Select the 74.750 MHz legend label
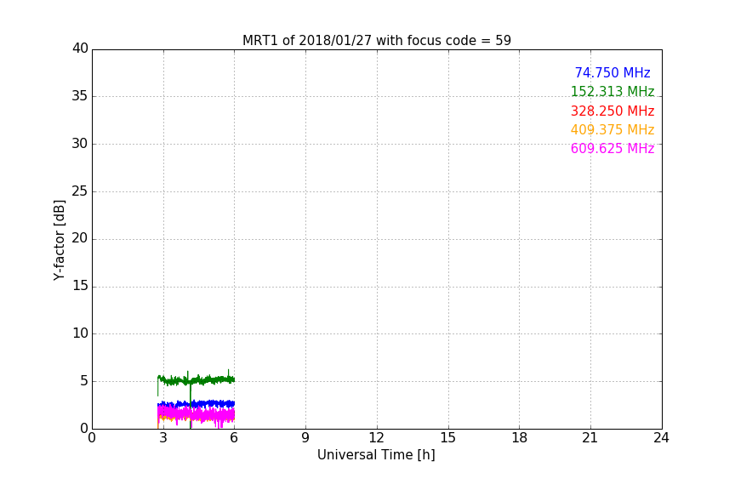The width and height of the screenshot is (735, 490). [x=612, y=73]
